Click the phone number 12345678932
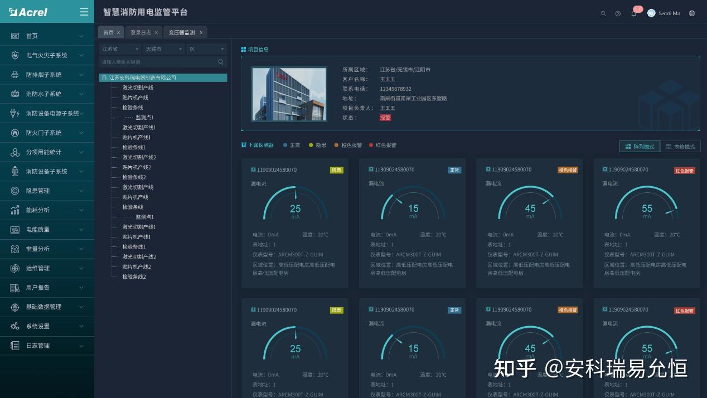The height and width of the screenshot is (398, 707). click(395, 89)
